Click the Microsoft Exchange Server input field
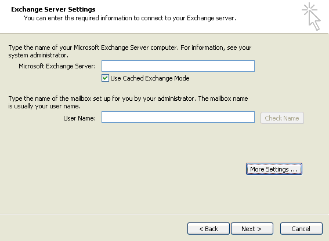 [178, 66]
